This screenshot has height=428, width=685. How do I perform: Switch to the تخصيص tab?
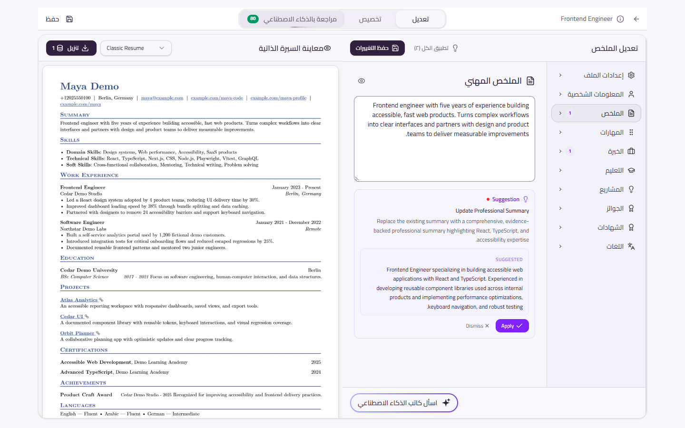click(x=370, y=19)
